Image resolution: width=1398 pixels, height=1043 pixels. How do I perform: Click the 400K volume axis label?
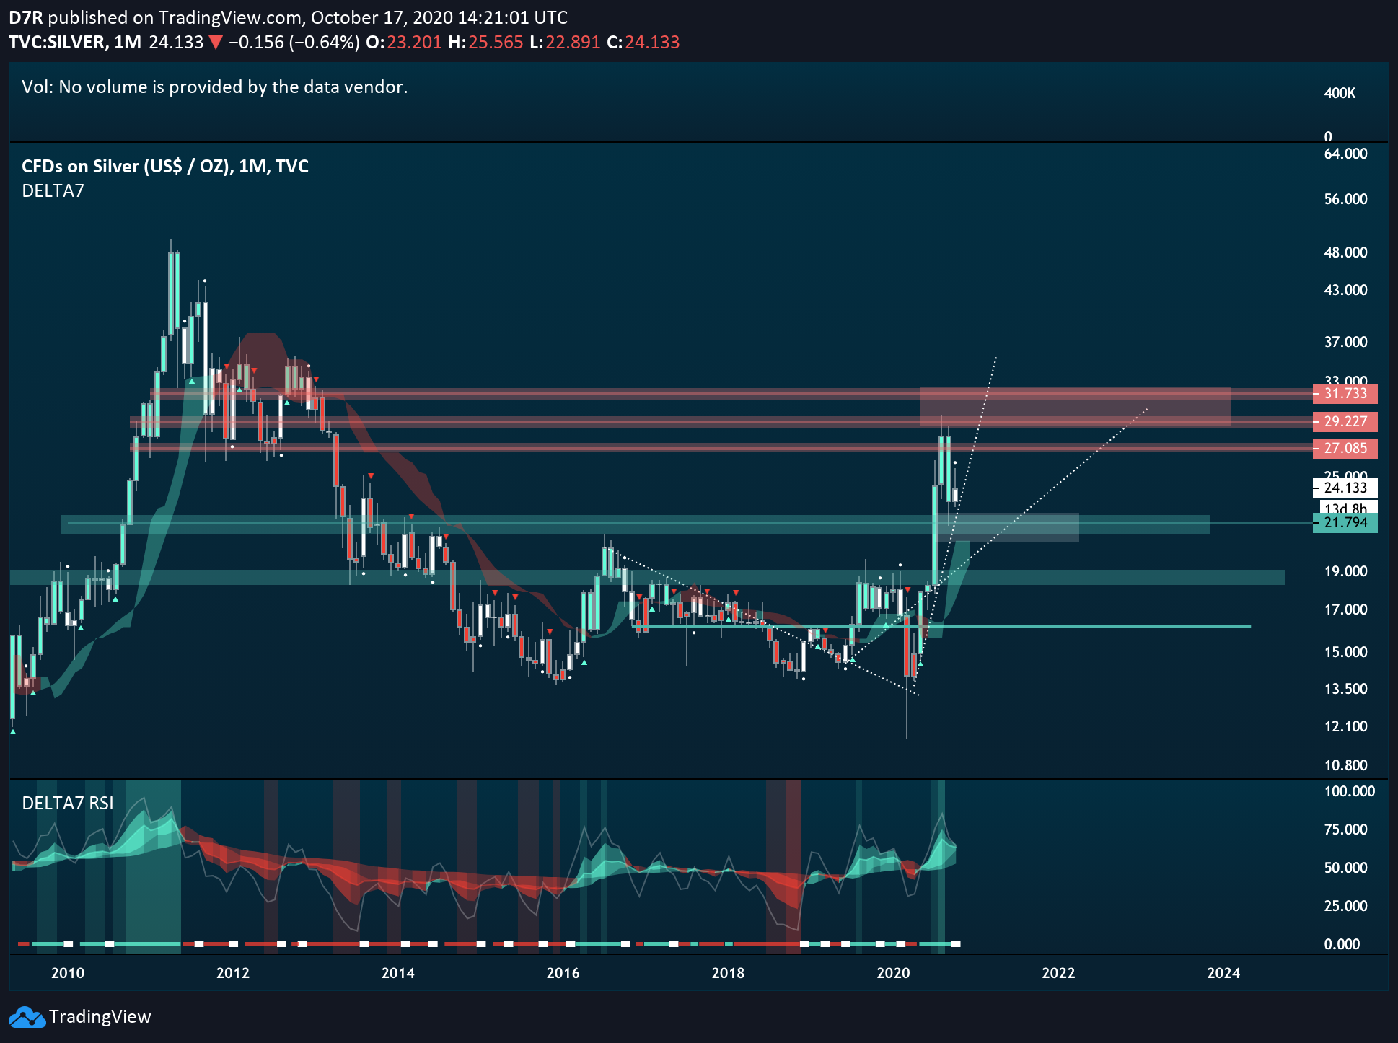(1340, 93)
